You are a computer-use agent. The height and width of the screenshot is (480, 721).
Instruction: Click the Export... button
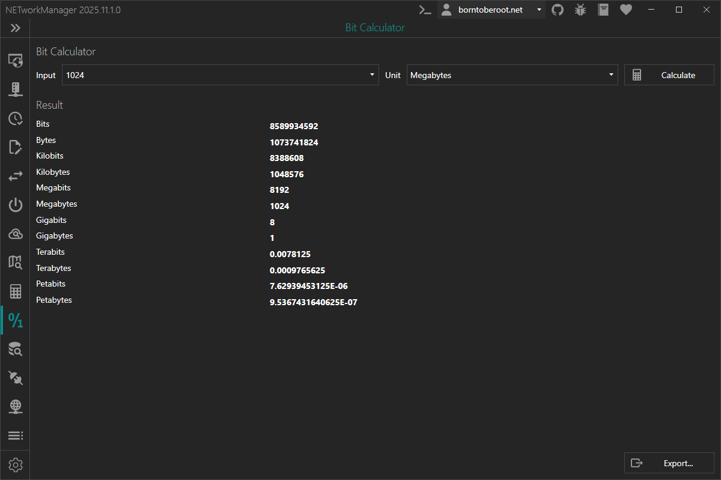click(x=669, y=463)
